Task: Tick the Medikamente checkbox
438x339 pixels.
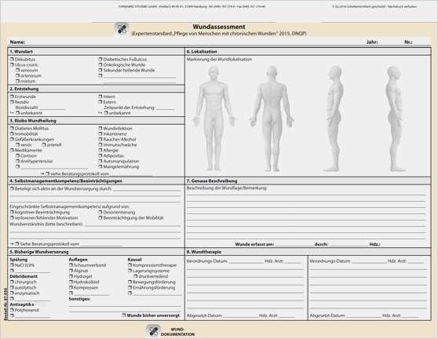Action: point(12,150)
